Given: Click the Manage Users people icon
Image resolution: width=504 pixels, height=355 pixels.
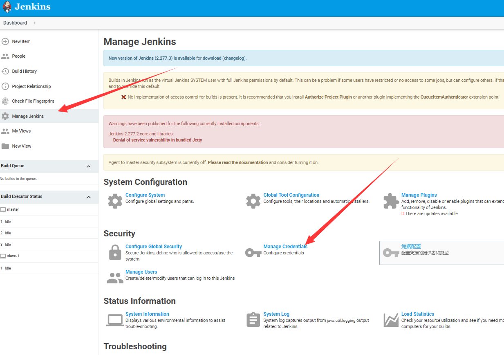Looking at the screenshot, I should pyautogui.click(x=115, y=278).
